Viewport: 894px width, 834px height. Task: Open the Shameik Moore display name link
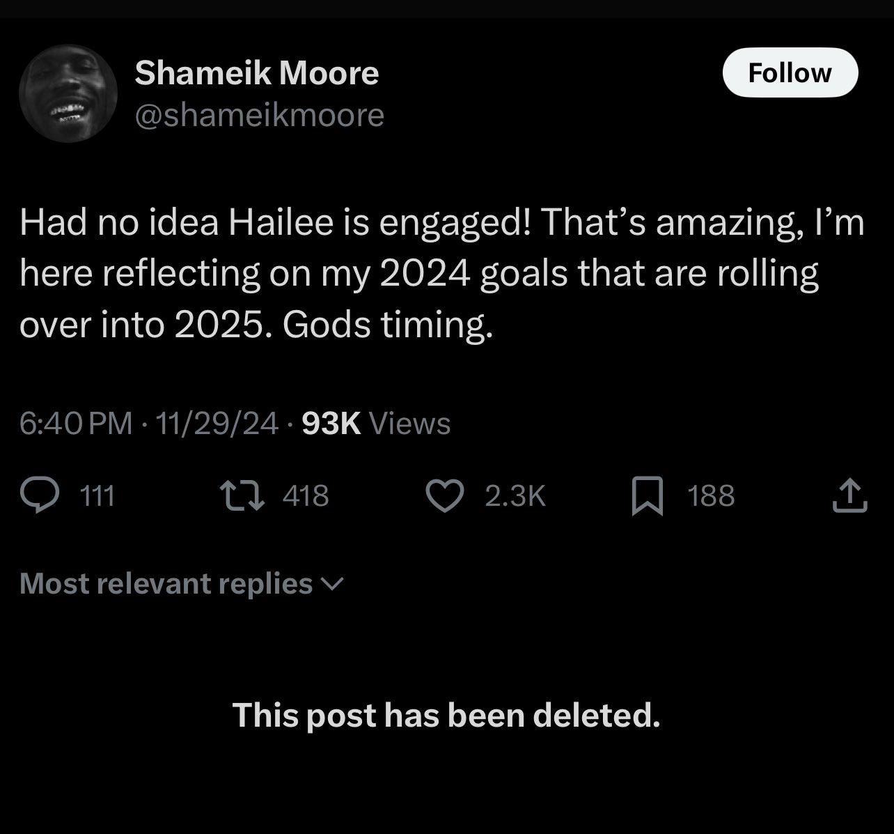257,72
